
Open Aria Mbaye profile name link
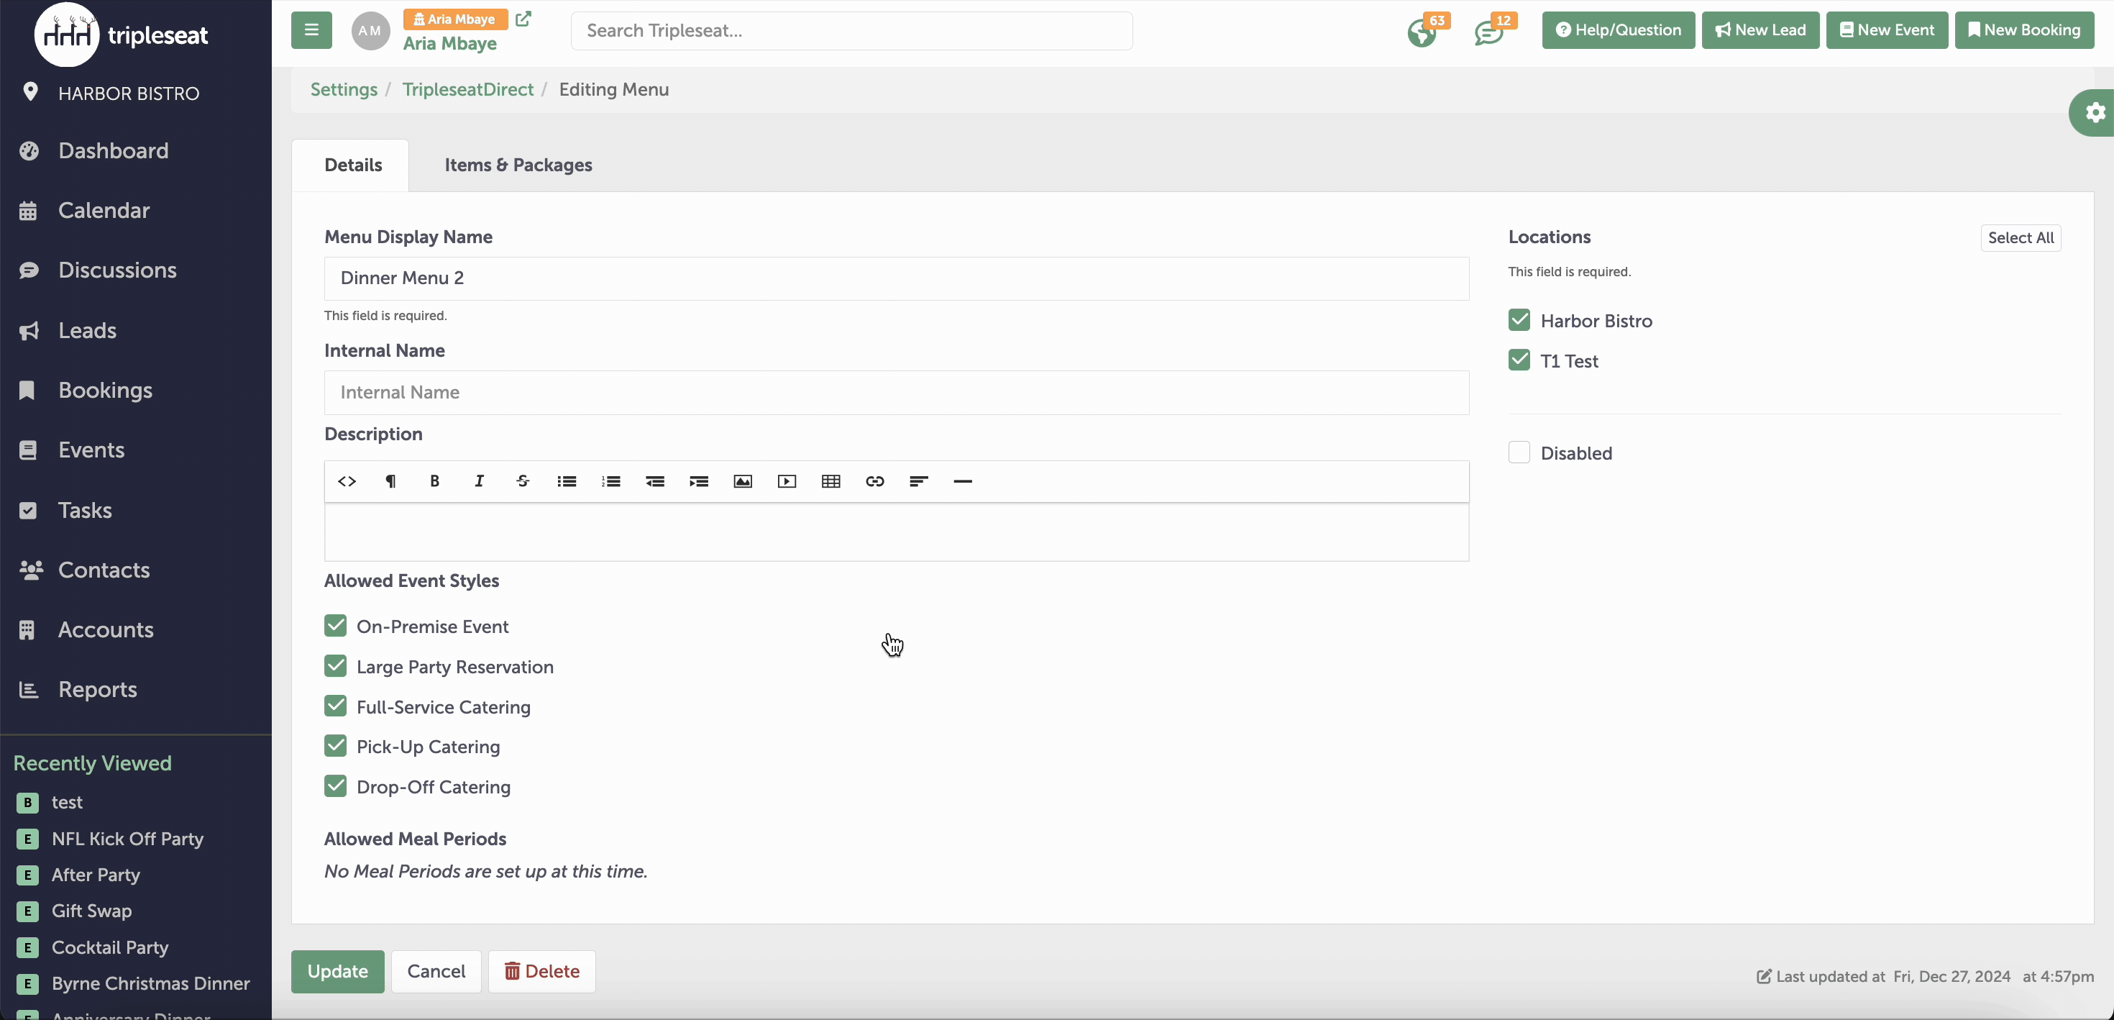coord(449,44)
